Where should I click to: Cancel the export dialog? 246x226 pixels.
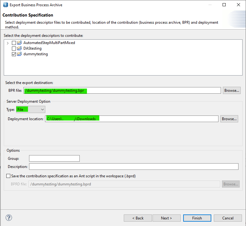click(228, 218)
